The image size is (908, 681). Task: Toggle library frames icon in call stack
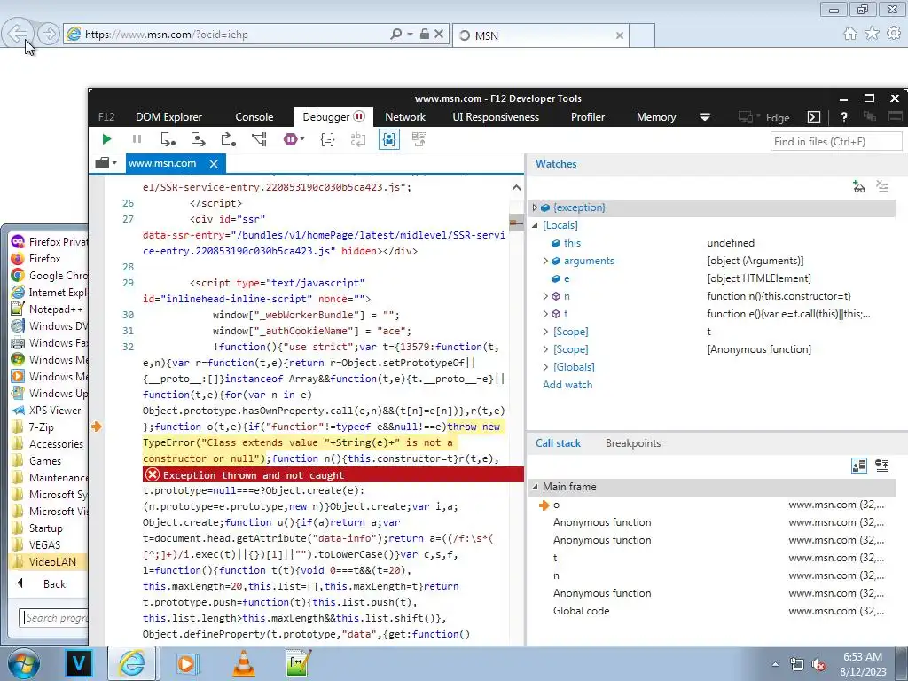[858, 465]
